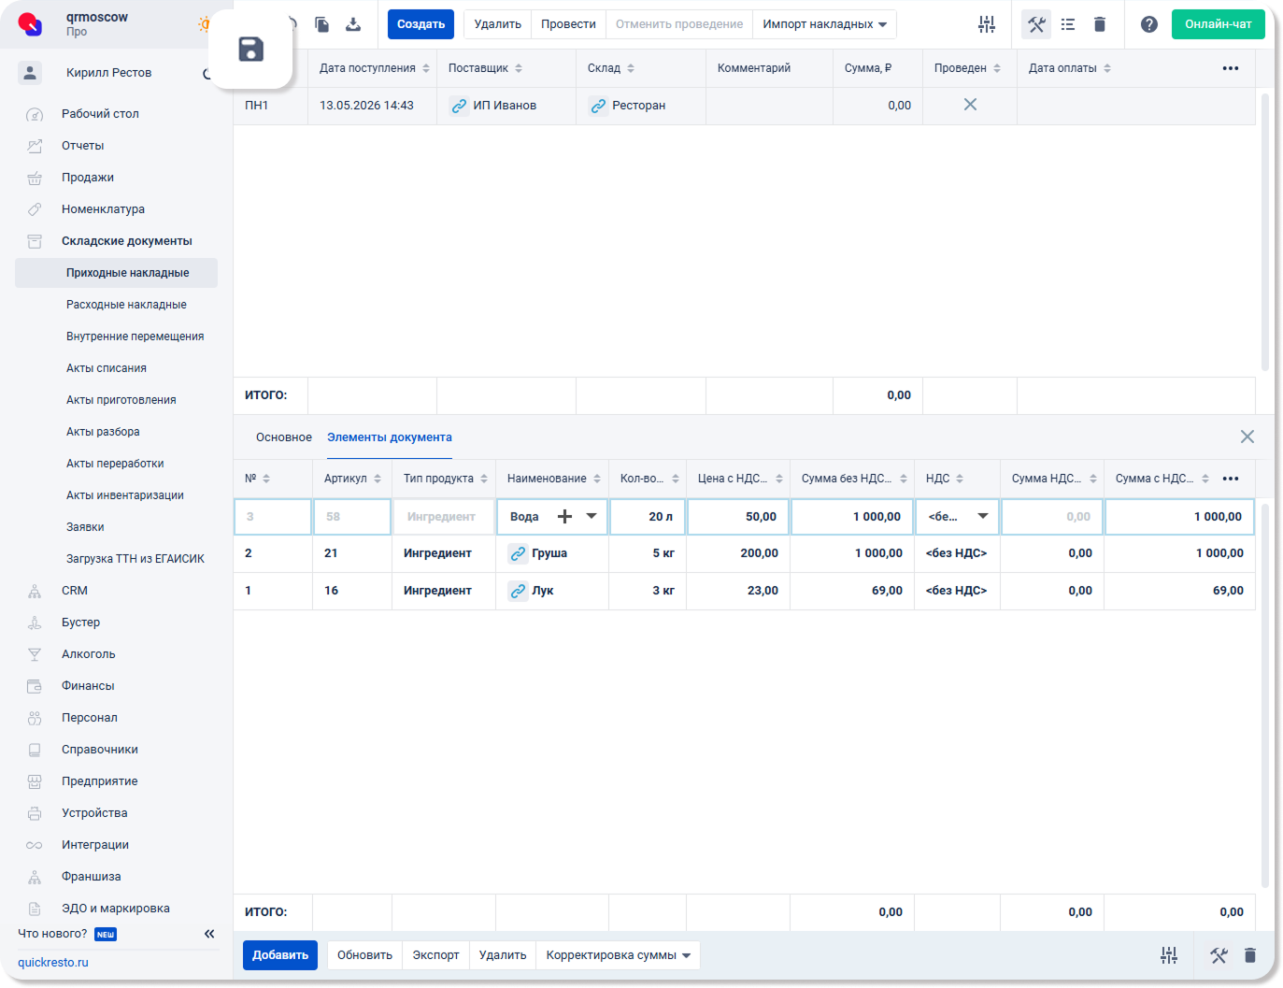This screenshot has width=1283, height=988.
Task: Collapse the sidebar with double chevron
Action: [209, 934]
